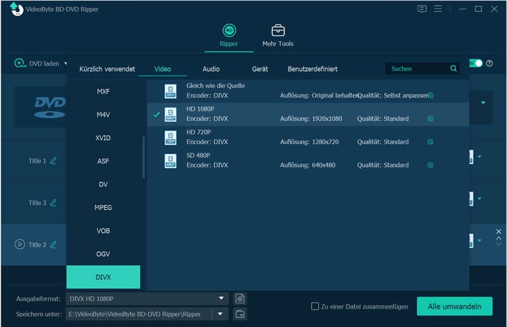This screenshot has height=327, width=507.
Task: Select the Title 3 row label
Action: pos(37,203)
